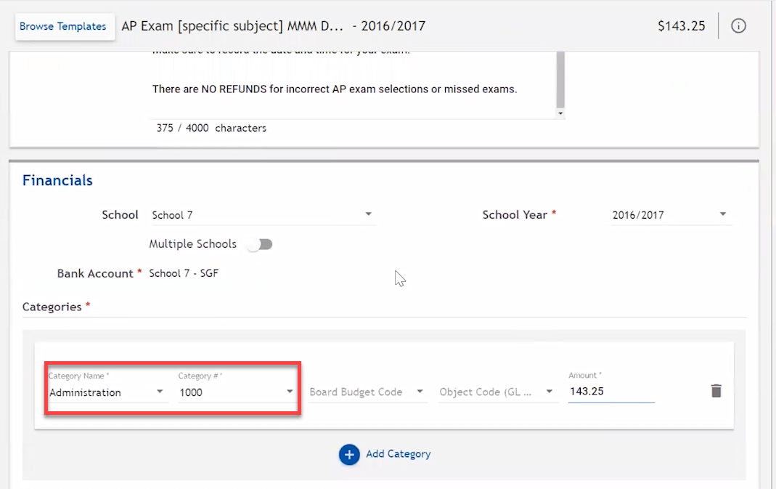
Task: Click the School 7 - SGF bank account
Action: click(x=184, y=273)
